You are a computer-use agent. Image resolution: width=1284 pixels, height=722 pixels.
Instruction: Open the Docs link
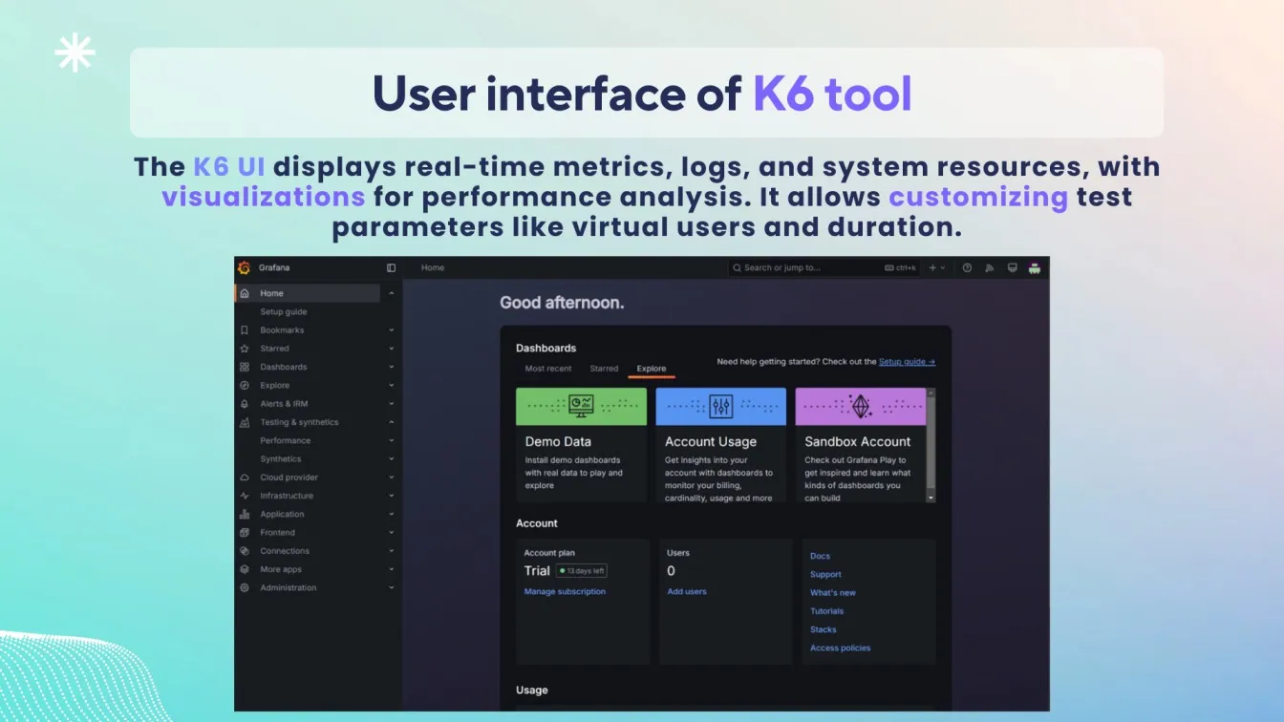(820, 556)
